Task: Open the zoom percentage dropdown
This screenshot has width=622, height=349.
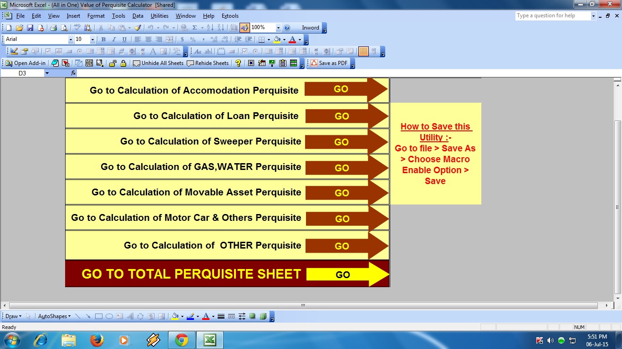Action: (x=278, y=28)
